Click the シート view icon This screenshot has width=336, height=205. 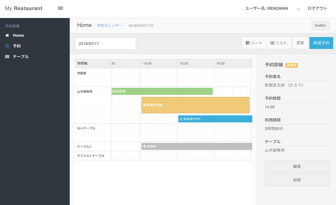[x=248, y=43]
